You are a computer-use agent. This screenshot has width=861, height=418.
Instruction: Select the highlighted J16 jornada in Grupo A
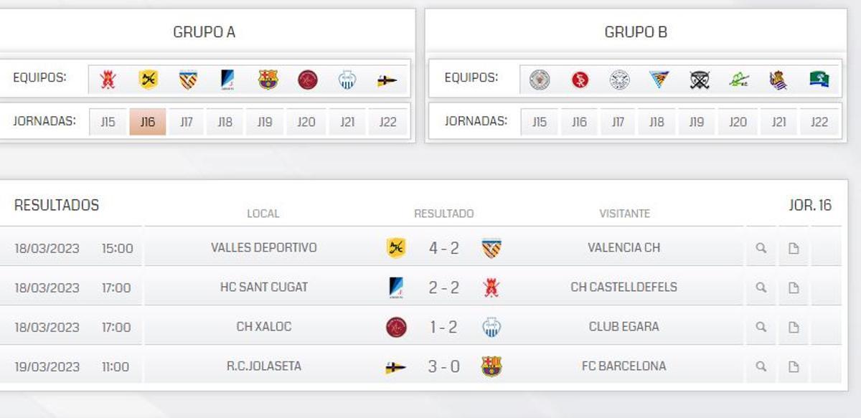point(147,121)
